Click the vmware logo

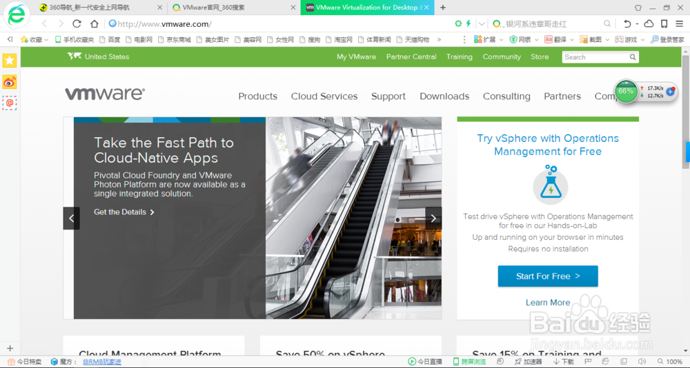(x=105, y=94)
